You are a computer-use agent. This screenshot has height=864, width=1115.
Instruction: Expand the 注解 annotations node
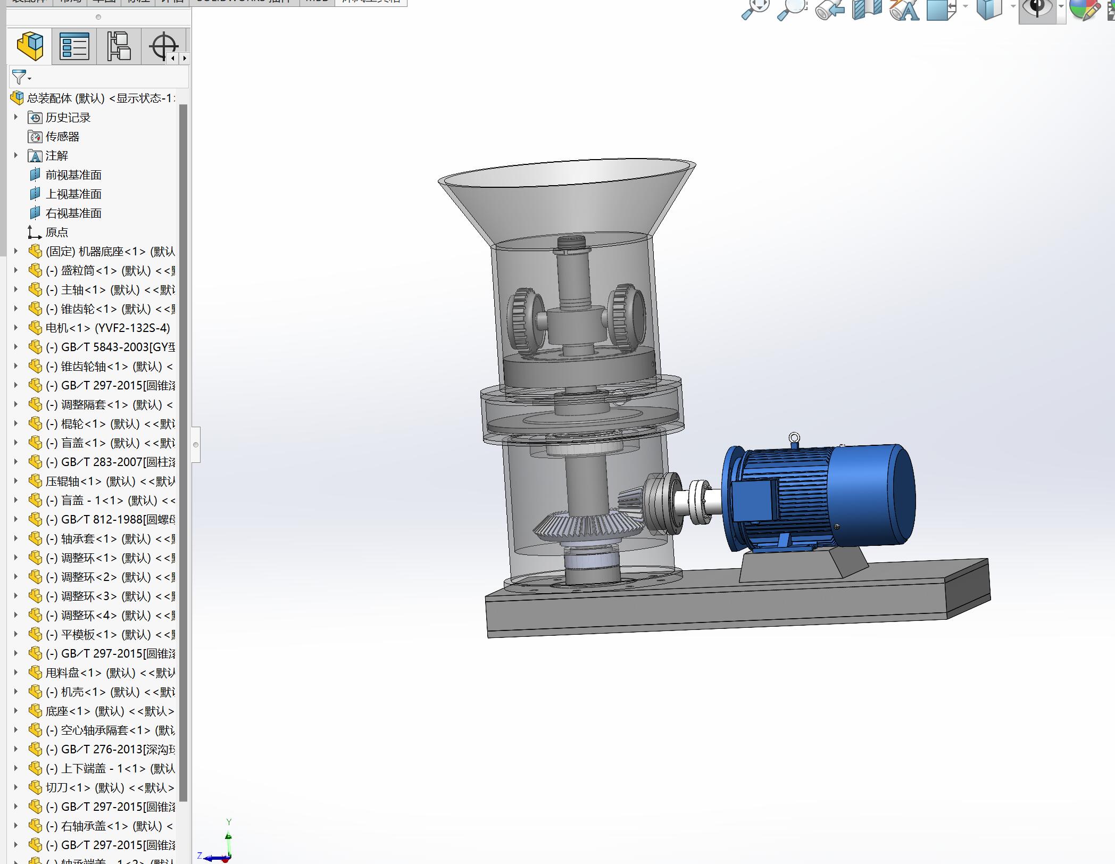(15, 155)
